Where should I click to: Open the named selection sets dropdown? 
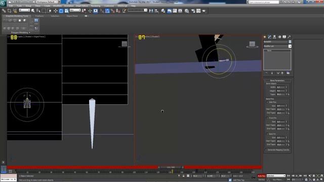(x=137, y=10)
